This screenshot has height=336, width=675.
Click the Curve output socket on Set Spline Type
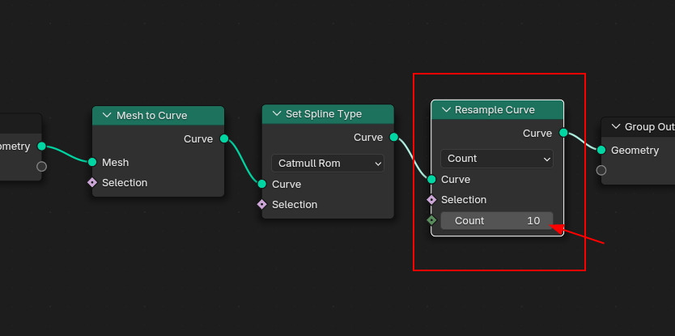click(393, 137)
